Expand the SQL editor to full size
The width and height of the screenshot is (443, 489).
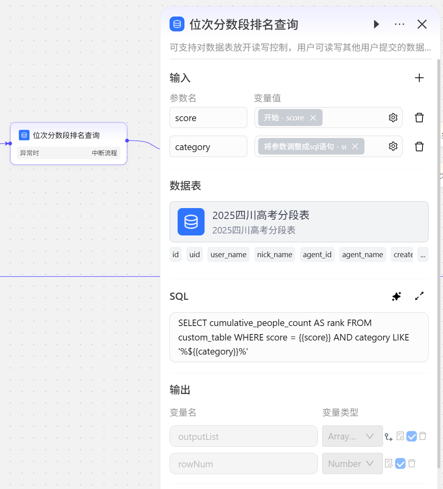click(419, 296)
